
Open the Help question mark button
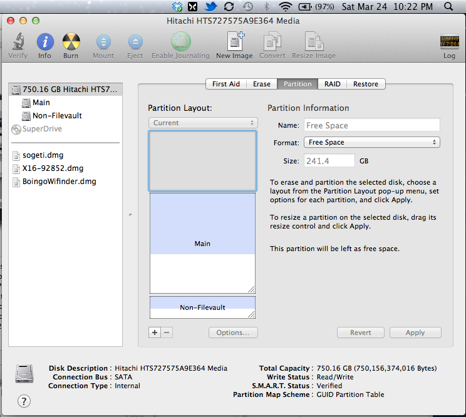[x=24, y=401]
